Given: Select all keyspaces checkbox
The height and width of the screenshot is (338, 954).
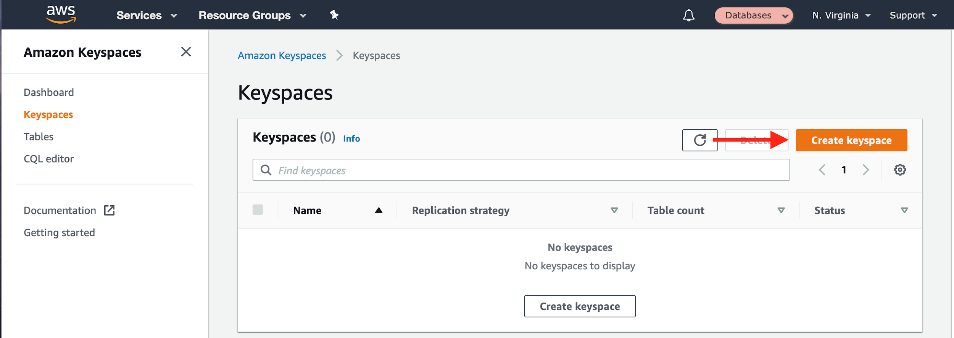Looking at the screenshot, I should pos(258,210).
